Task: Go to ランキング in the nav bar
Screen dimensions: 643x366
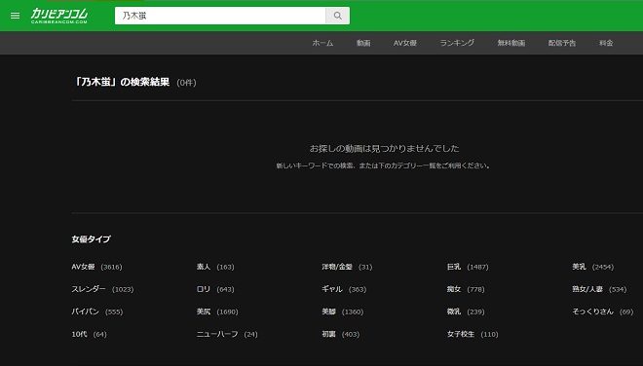Action: pos(457,43)
